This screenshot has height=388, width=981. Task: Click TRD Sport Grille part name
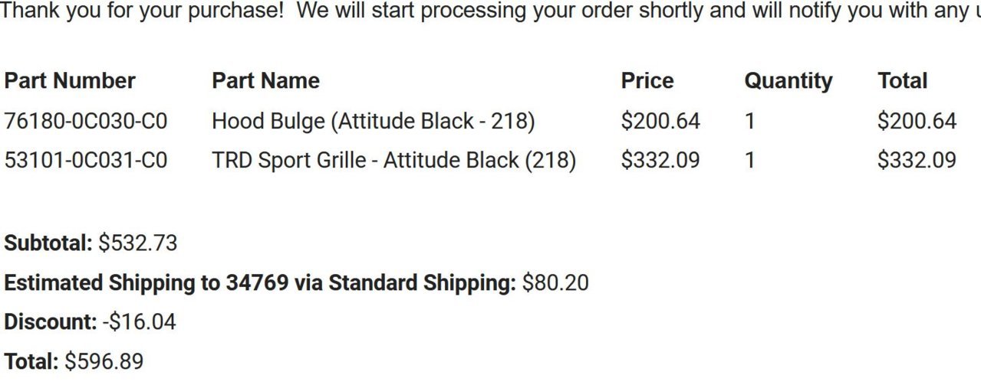click(393, 160)
